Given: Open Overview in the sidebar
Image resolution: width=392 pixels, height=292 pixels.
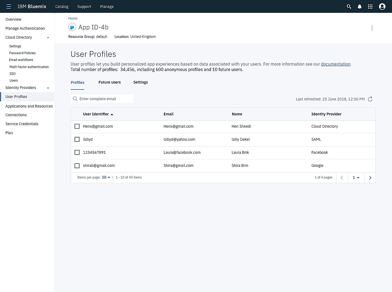Looking at the screenshot, I should coord(13,19).
